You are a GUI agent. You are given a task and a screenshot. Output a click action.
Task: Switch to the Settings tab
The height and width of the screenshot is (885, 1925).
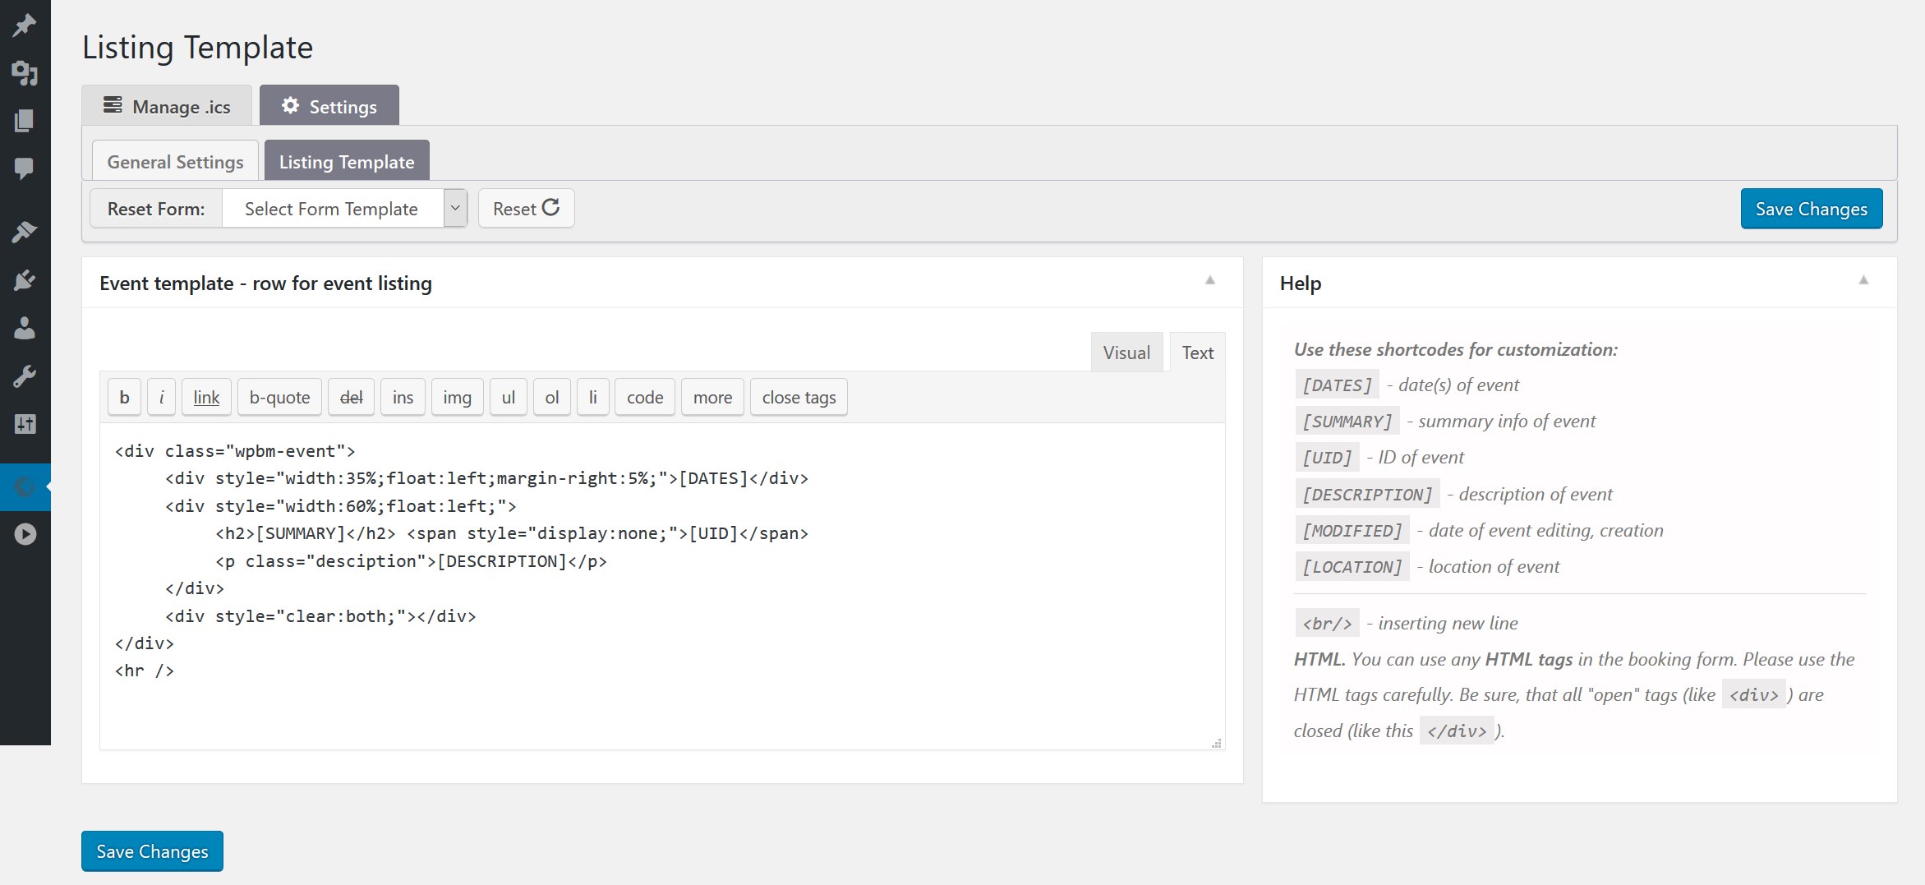tap(329, 106)
